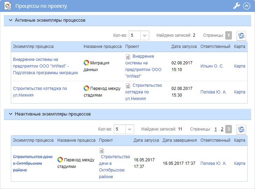Viewport: 255px width, 189px height.
Task: Collapse the "Активные экземпляры процессов" section
Action: [10, 20]
